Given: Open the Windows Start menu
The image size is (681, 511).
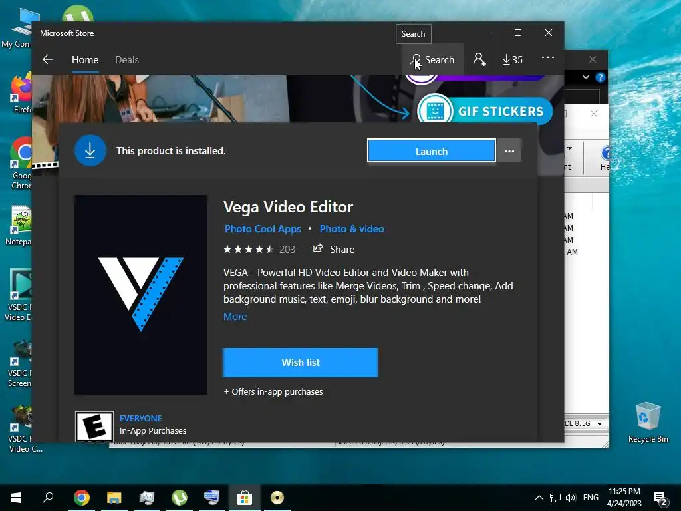Looking at the screenshot, I should coord(16,498).
